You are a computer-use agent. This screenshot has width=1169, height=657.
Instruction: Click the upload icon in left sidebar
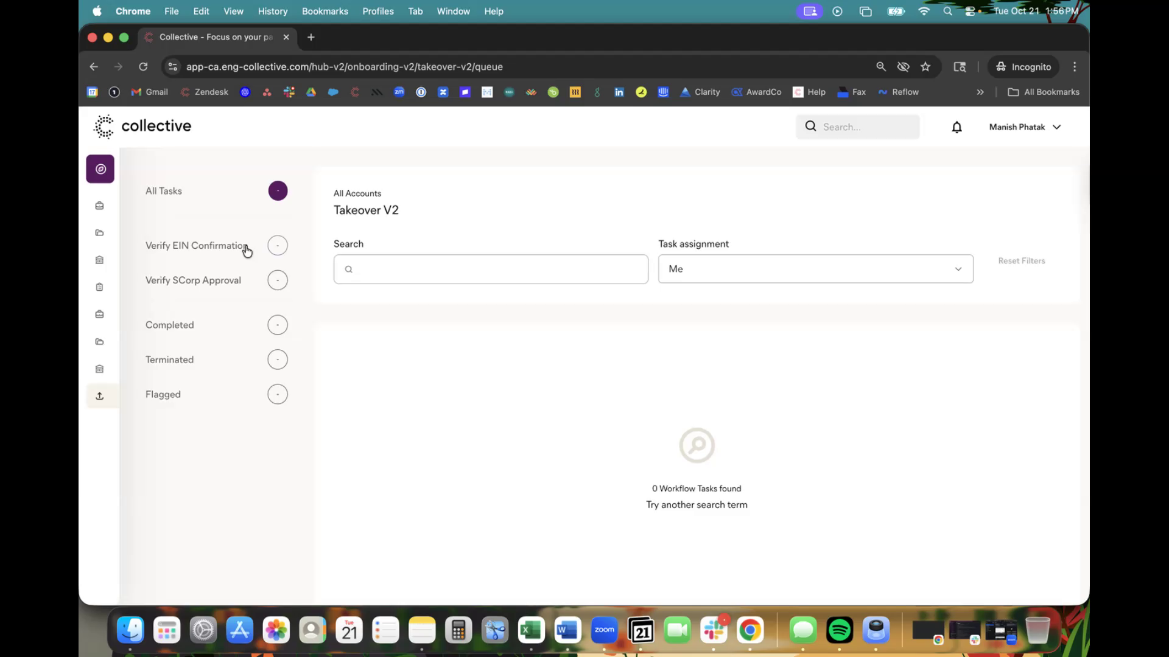[100, 396]
